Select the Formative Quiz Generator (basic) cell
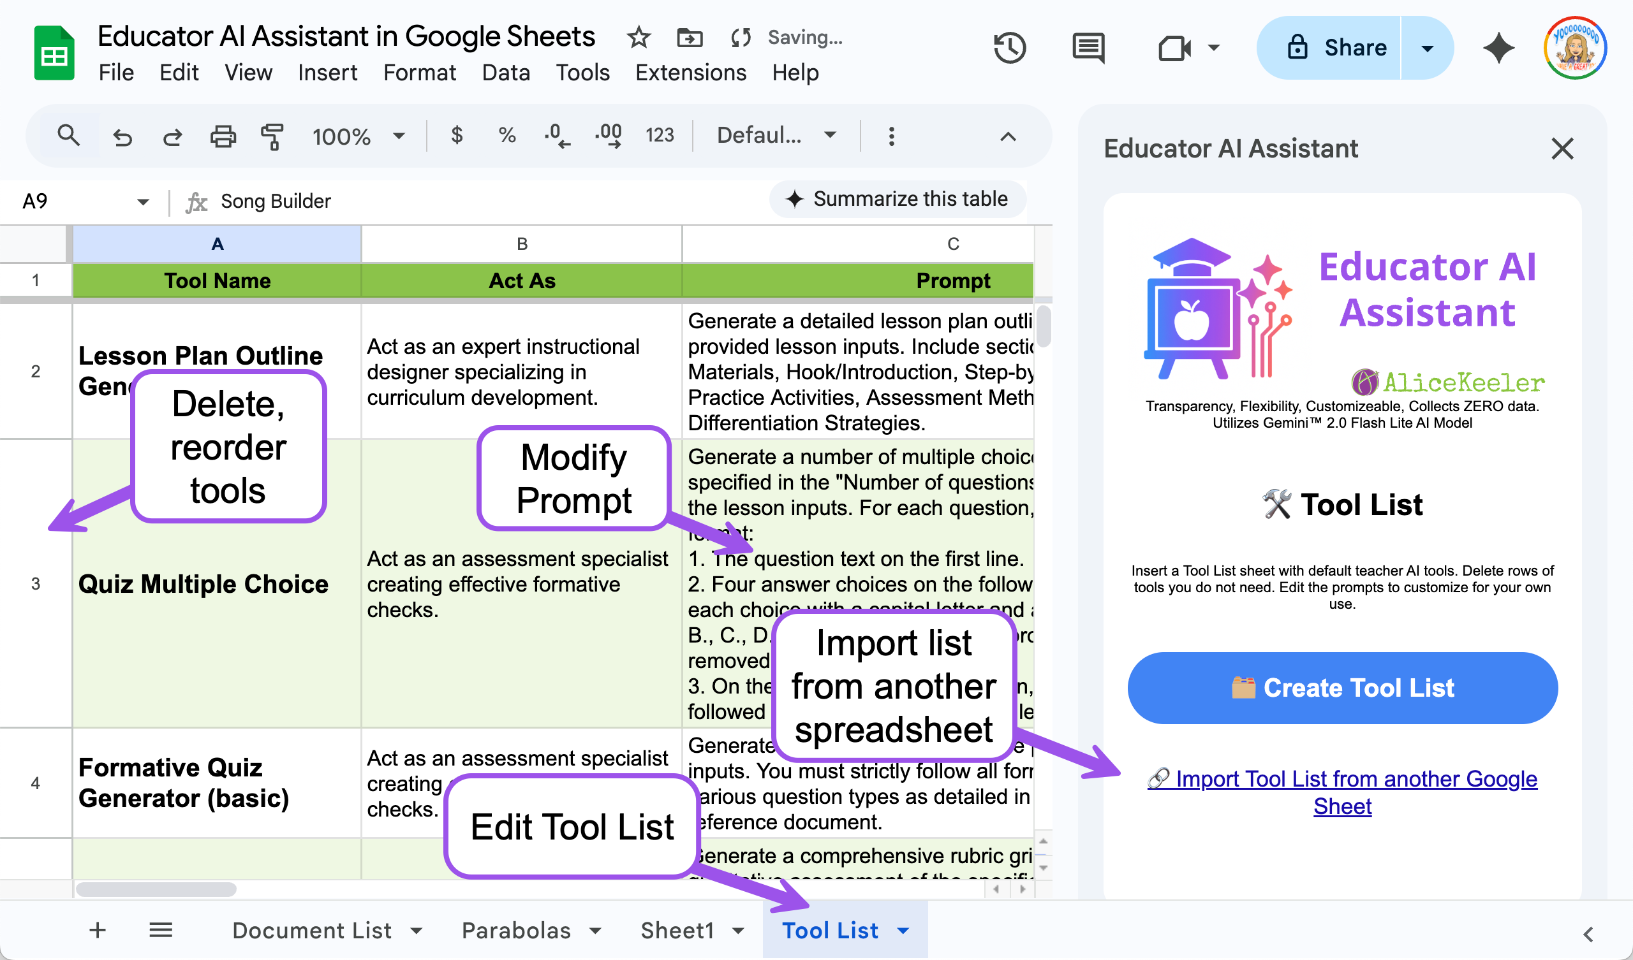Screen dimensions: 1633x960 (217, 783)
